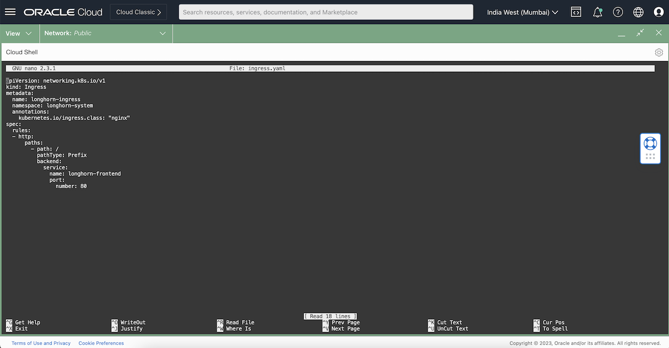The width and height of the screenshot is (669, 348).
Task: Click the 'metadata:' line in the editor
Action: point(20,93)
